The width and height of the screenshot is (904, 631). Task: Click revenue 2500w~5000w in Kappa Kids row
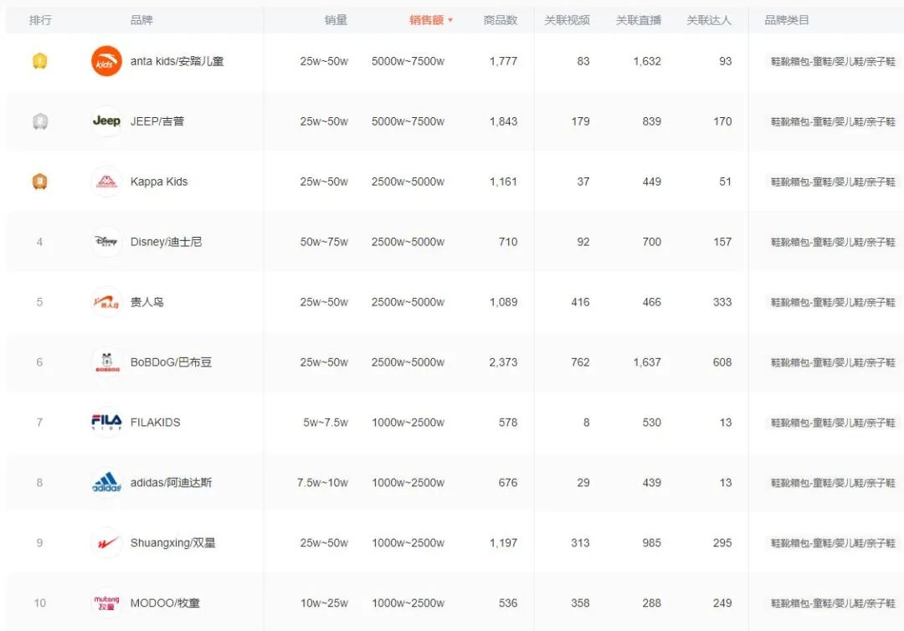(x=408, y=182)
